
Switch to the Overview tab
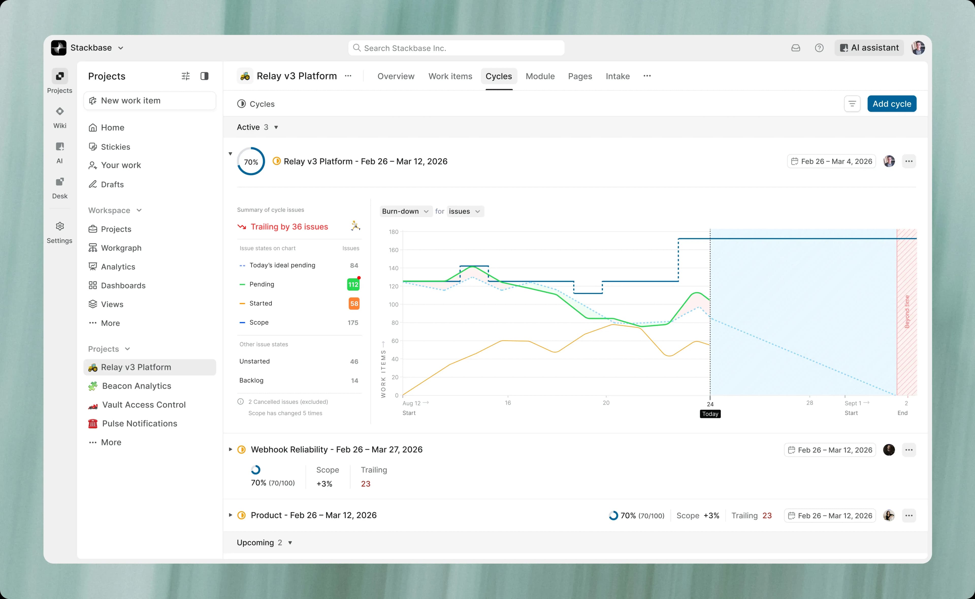(x=396, y=76)
